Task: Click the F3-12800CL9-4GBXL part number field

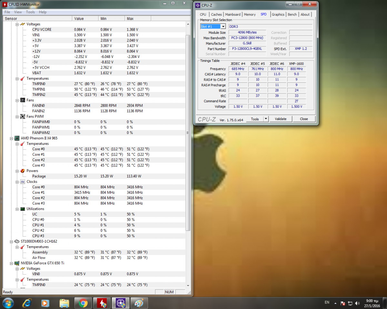Action: point(247,49)
